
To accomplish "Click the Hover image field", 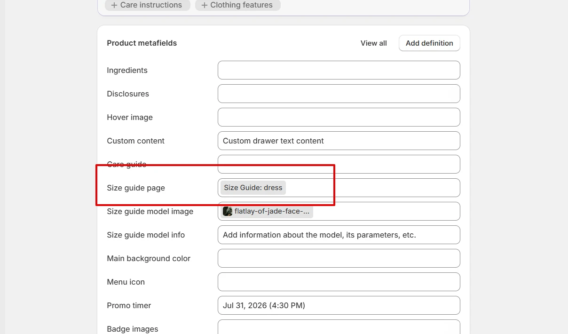I will pos(339,117).
